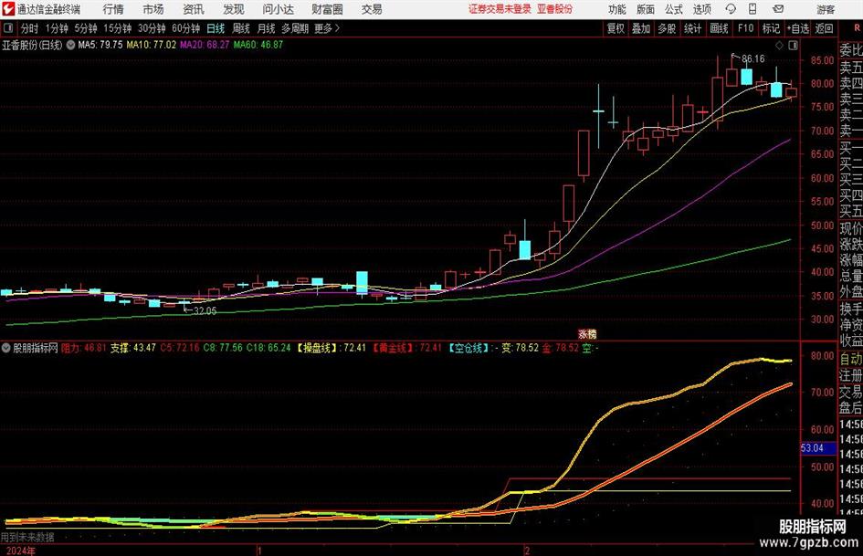
Task: Open the 资讯 menu
Action: tap(194, 9)
